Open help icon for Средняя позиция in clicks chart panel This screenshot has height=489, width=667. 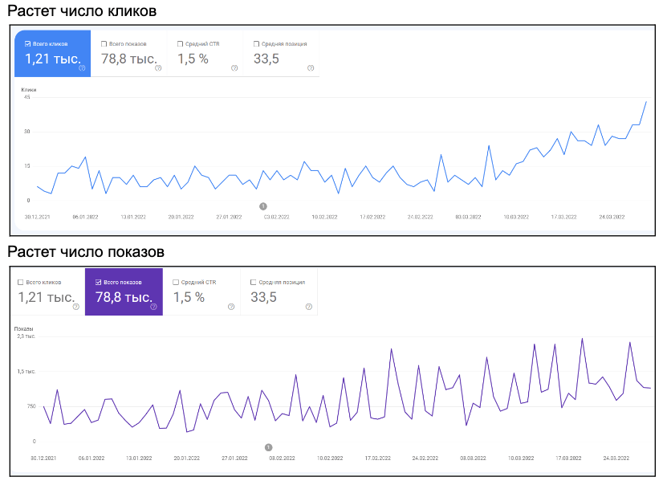click(311, 68)
